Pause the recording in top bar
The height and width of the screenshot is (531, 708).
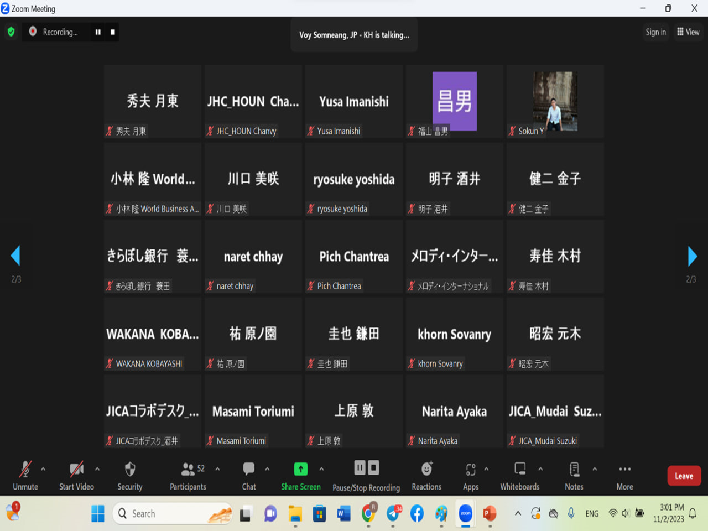[x=98, y=32]
